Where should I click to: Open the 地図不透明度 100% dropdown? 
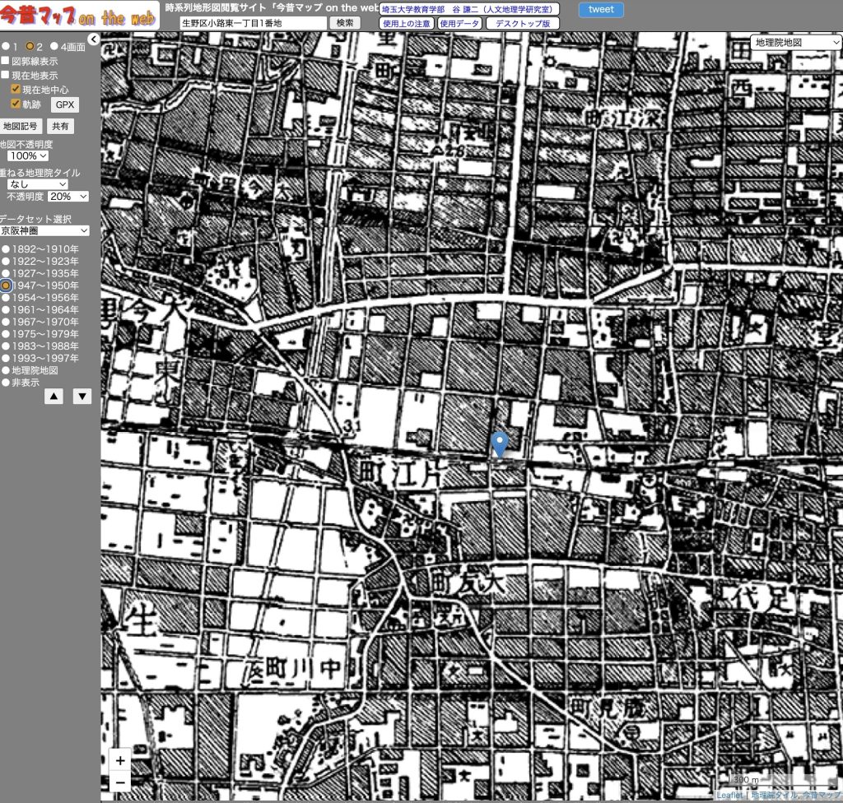pos(28,155)
